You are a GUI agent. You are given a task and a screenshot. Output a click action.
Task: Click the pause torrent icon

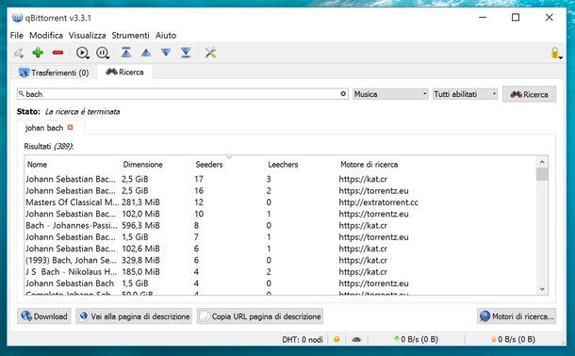(x=103, y=53)
